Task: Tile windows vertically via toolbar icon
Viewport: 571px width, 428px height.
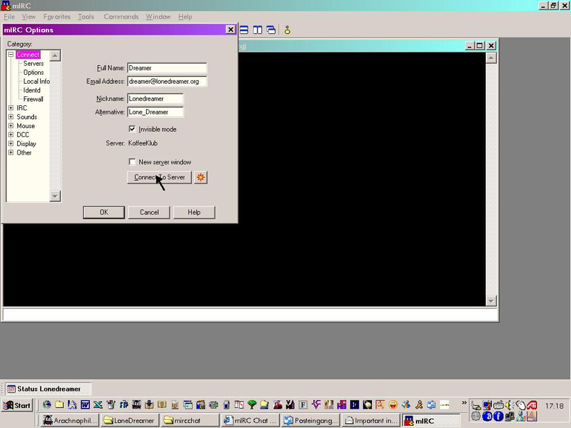Action: [258, 30]
